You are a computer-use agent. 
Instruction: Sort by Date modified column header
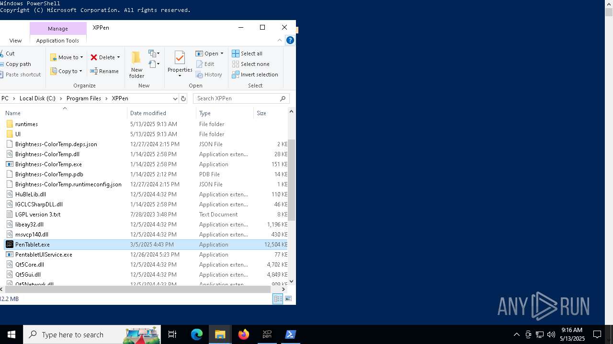[x=148, y=113]
